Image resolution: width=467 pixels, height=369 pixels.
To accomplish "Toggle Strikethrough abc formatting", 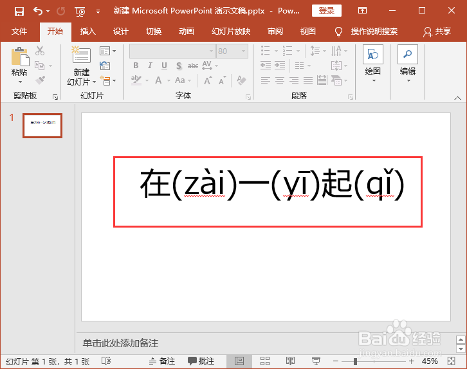I will click(193, 66).
